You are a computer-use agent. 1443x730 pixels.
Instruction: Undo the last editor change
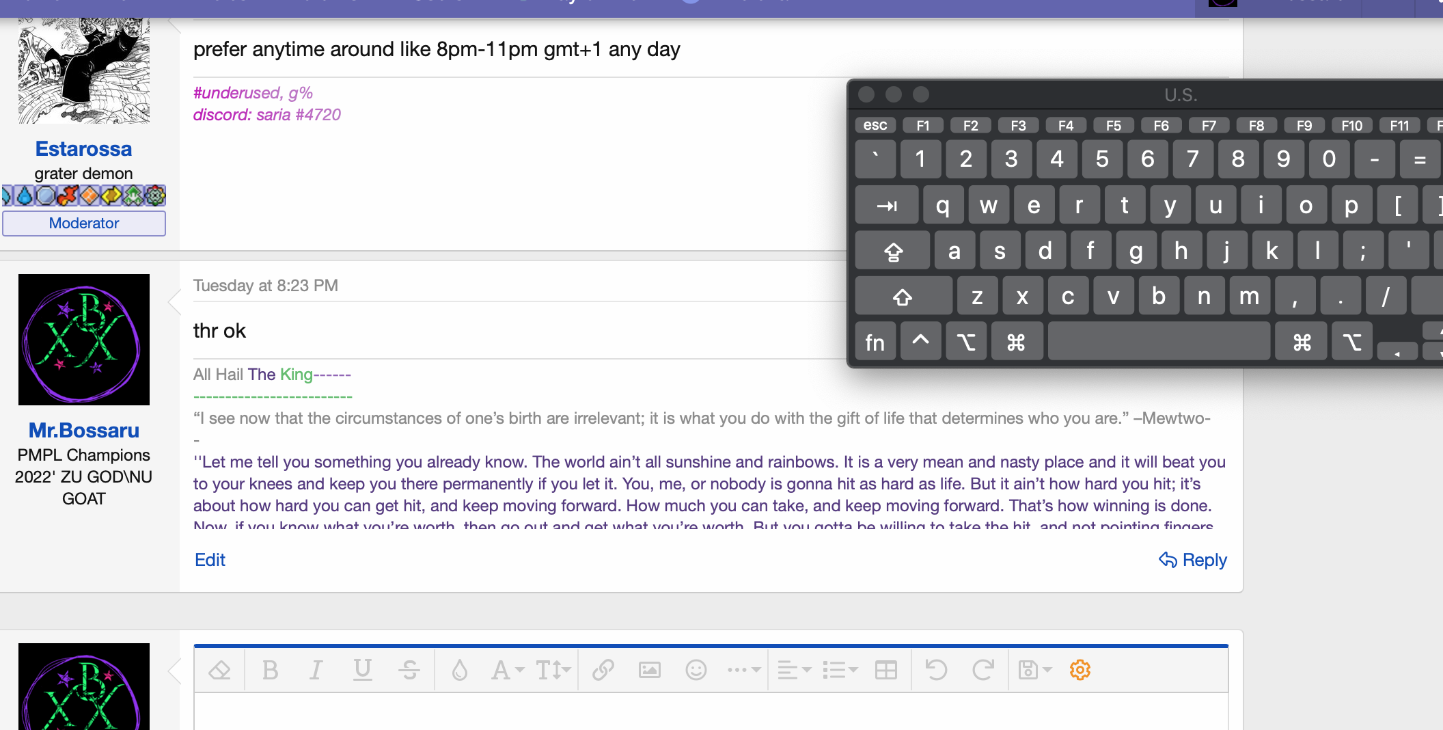pyautogui.click(x=936, y=670)
